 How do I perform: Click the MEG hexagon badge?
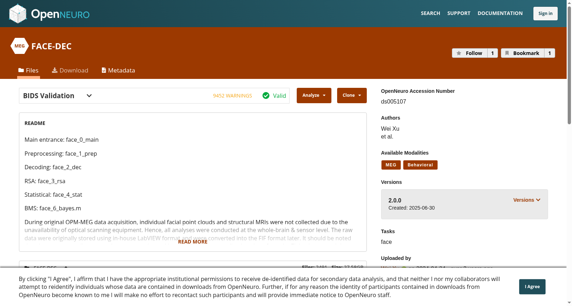tap(20, 46)
